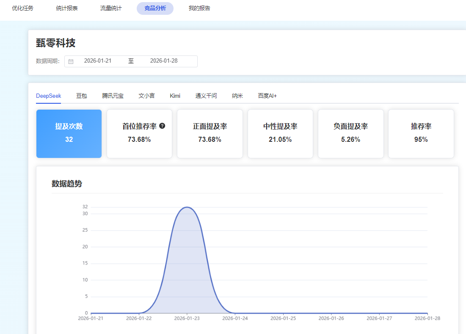Pick the 负面提及率 metric card
This screenshot has width=466, height=334.
(x=351, y=134)
